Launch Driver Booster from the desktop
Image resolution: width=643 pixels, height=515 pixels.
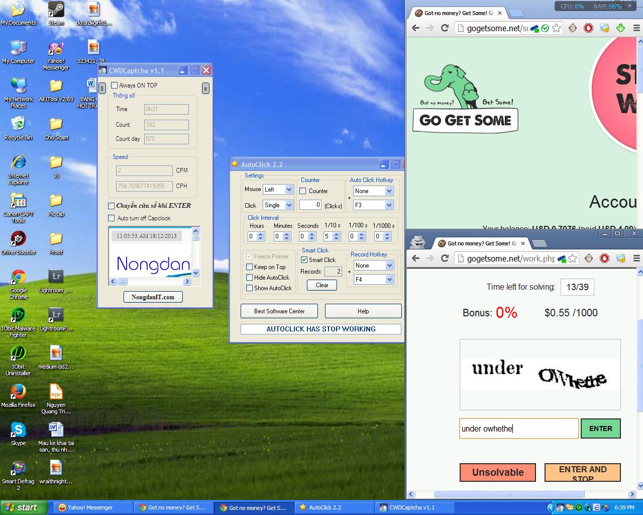tap(18, 243)
